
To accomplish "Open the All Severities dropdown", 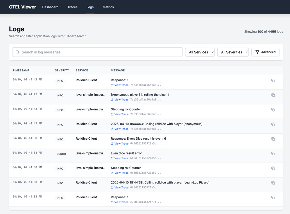I will pos(233,52).
